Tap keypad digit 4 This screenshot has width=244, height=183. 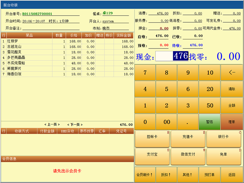(145, 89)
